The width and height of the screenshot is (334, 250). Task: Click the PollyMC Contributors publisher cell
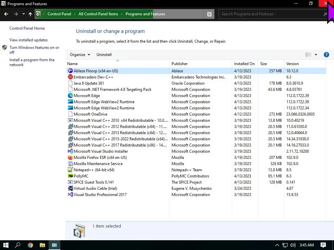coord(190,176)
